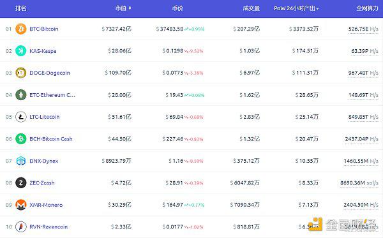Click the Kaspa price trend -9.52%
This screenshot has width=383, height=238.
tap(193, 51)
